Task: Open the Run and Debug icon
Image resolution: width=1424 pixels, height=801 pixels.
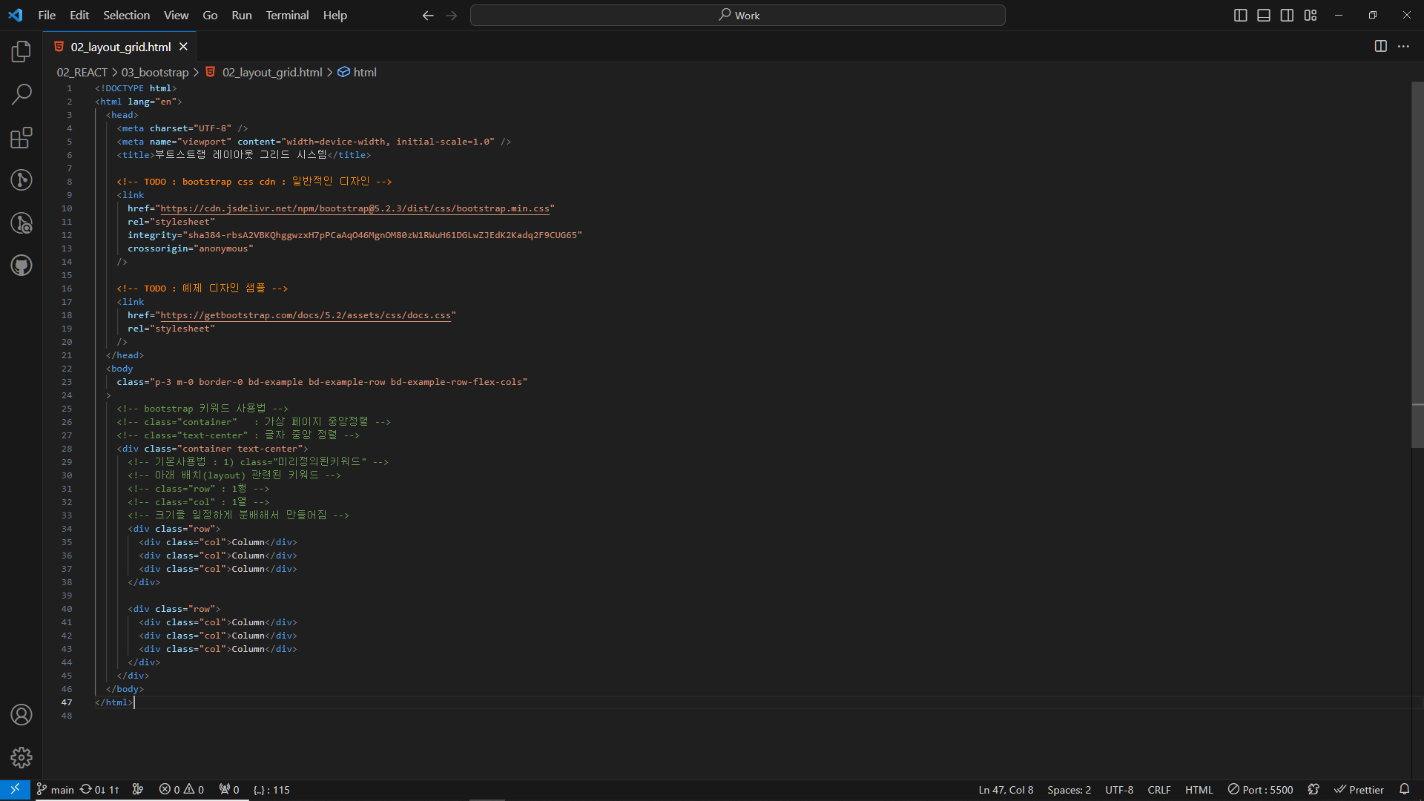Action: click(22, 222)
